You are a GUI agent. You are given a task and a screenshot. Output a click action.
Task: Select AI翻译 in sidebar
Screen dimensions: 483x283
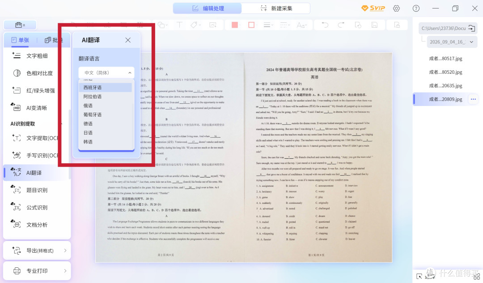[37, 173]
